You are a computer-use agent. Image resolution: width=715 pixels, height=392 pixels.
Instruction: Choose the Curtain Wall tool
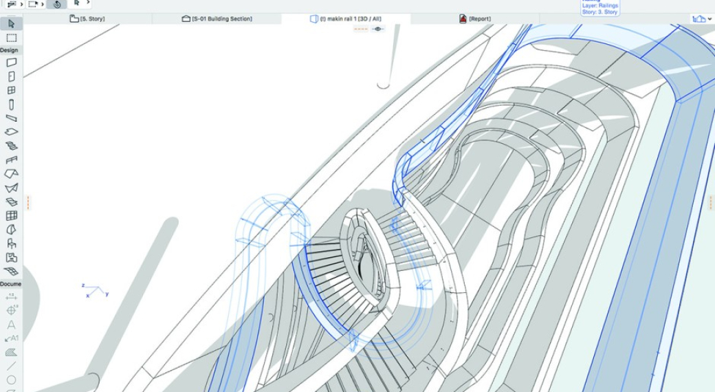(x=11, y=215)
